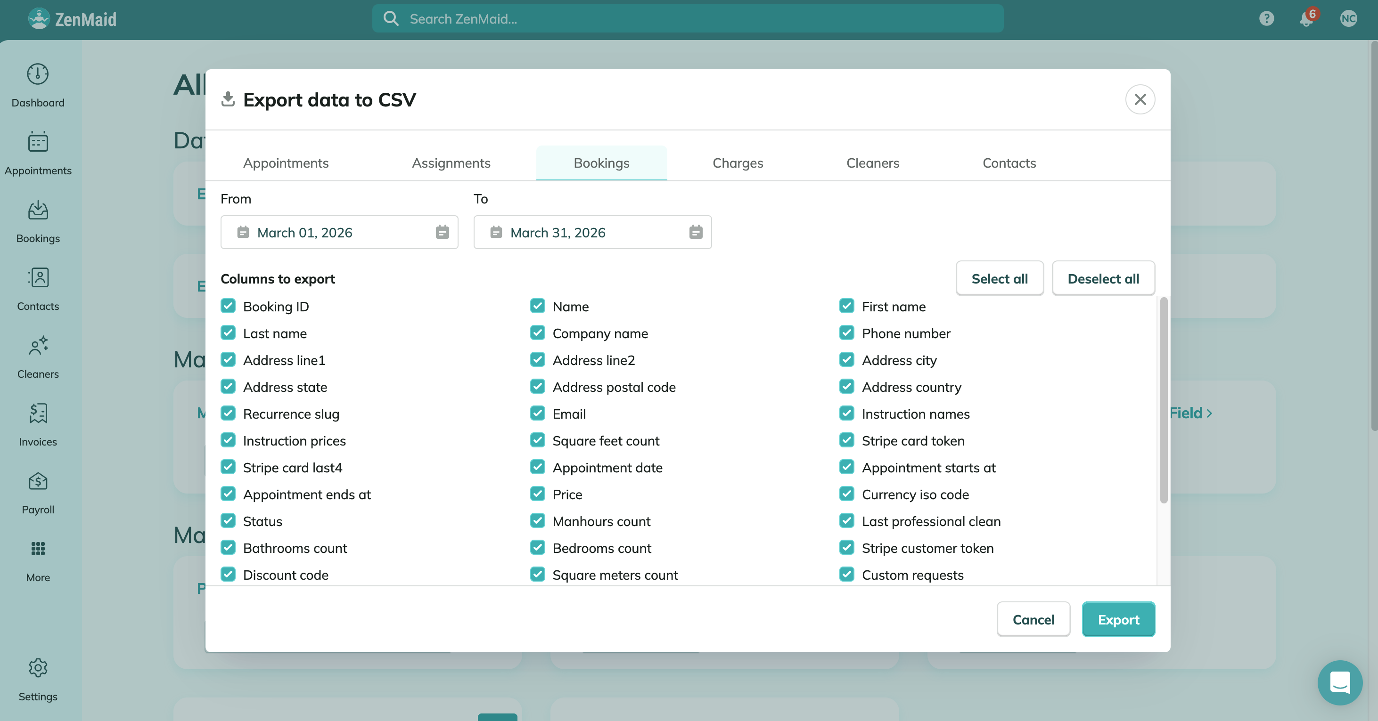
Task: Uncheck the Status column
Action: [228, 520]
